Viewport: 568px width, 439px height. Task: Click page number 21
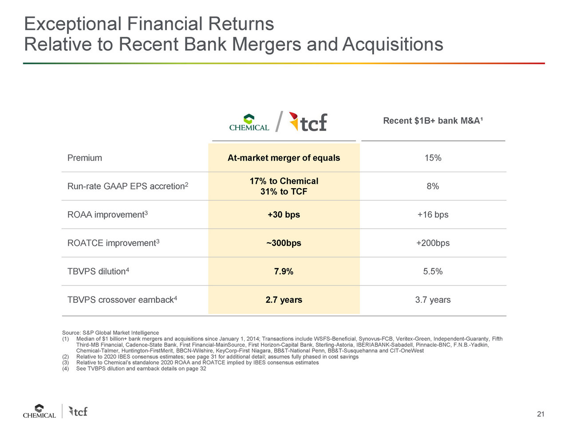[540, 414]
